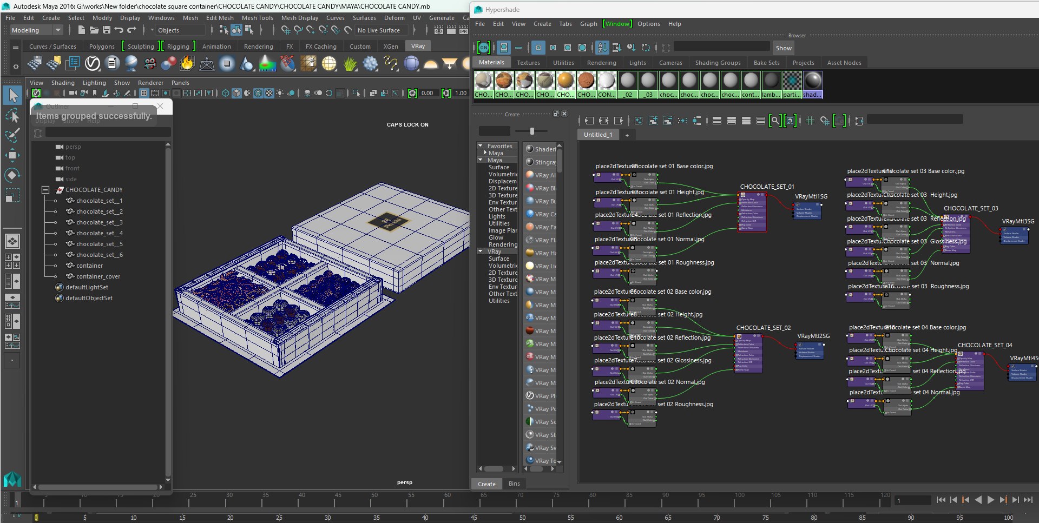
Task: Click the Save Scene floppy icon
Action: click(107, 30)
